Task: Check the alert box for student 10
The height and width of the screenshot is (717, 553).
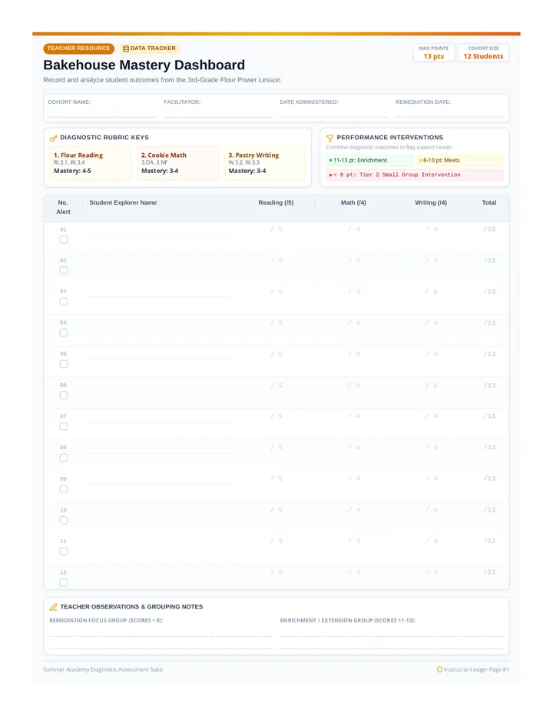Action: [64, 520]
